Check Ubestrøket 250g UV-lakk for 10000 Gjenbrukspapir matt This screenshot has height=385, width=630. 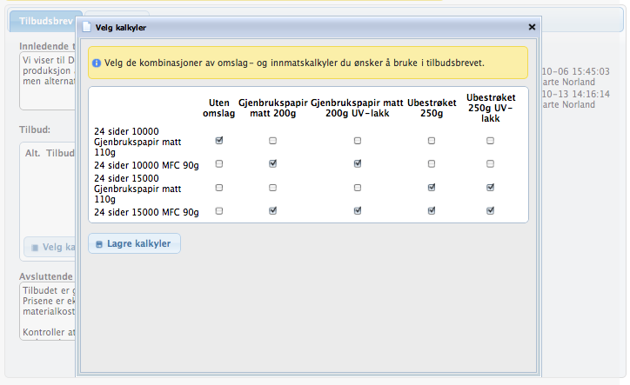click(491, 139)
